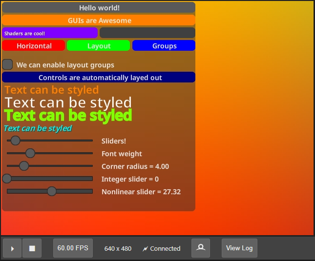Screen dimensions: 315x261
Task: Click the 60.00 FPS button
Action: pos(73,248)
